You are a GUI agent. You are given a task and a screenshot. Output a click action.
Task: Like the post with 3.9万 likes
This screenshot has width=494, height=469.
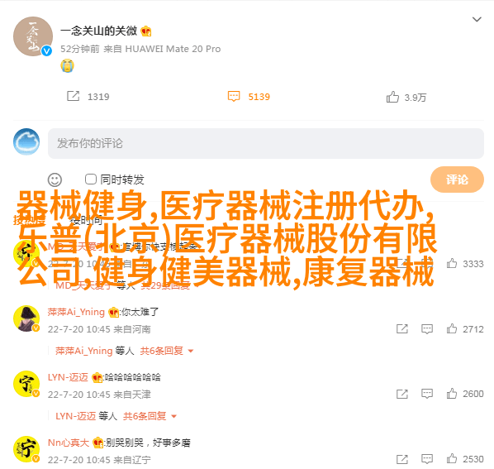tap(392, 97)
